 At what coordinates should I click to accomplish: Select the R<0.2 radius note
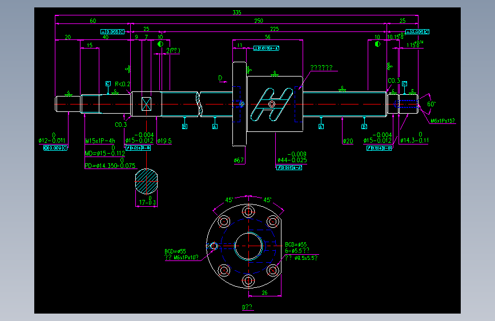[x=122, y=84]
